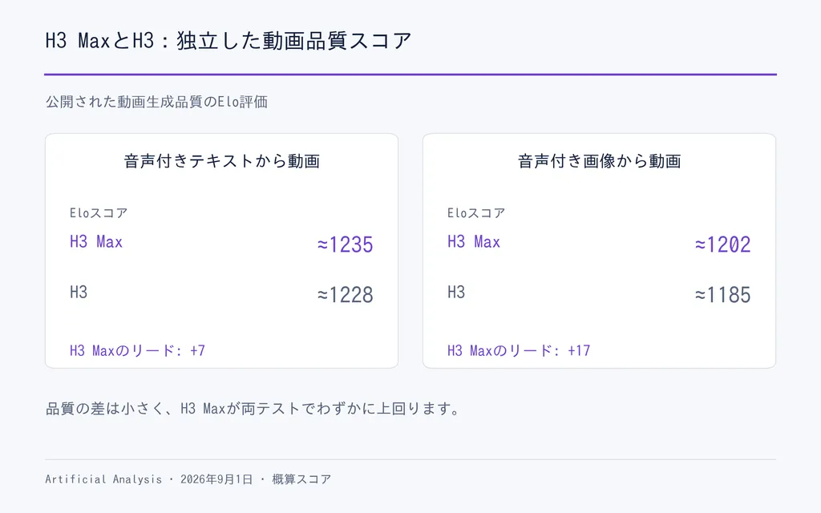Click the score value ≈1228
This screenshot has height=513, width=821.
click(x=345, y=295)
